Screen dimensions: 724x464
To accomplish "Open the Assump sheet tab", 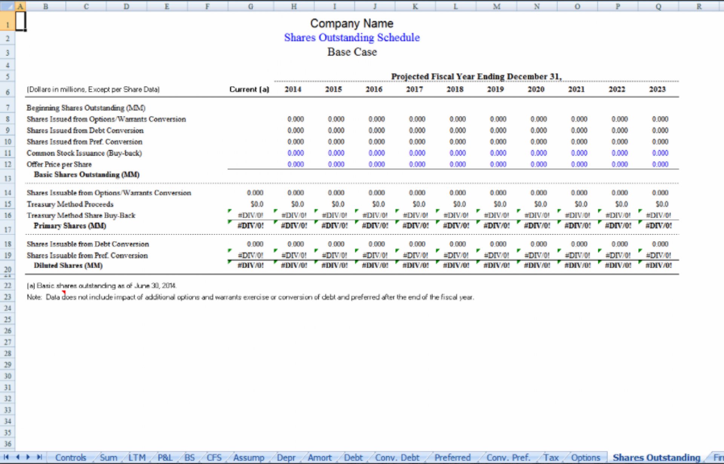I will point(248,458).
